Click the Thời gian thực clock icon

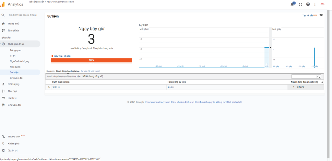3,44
